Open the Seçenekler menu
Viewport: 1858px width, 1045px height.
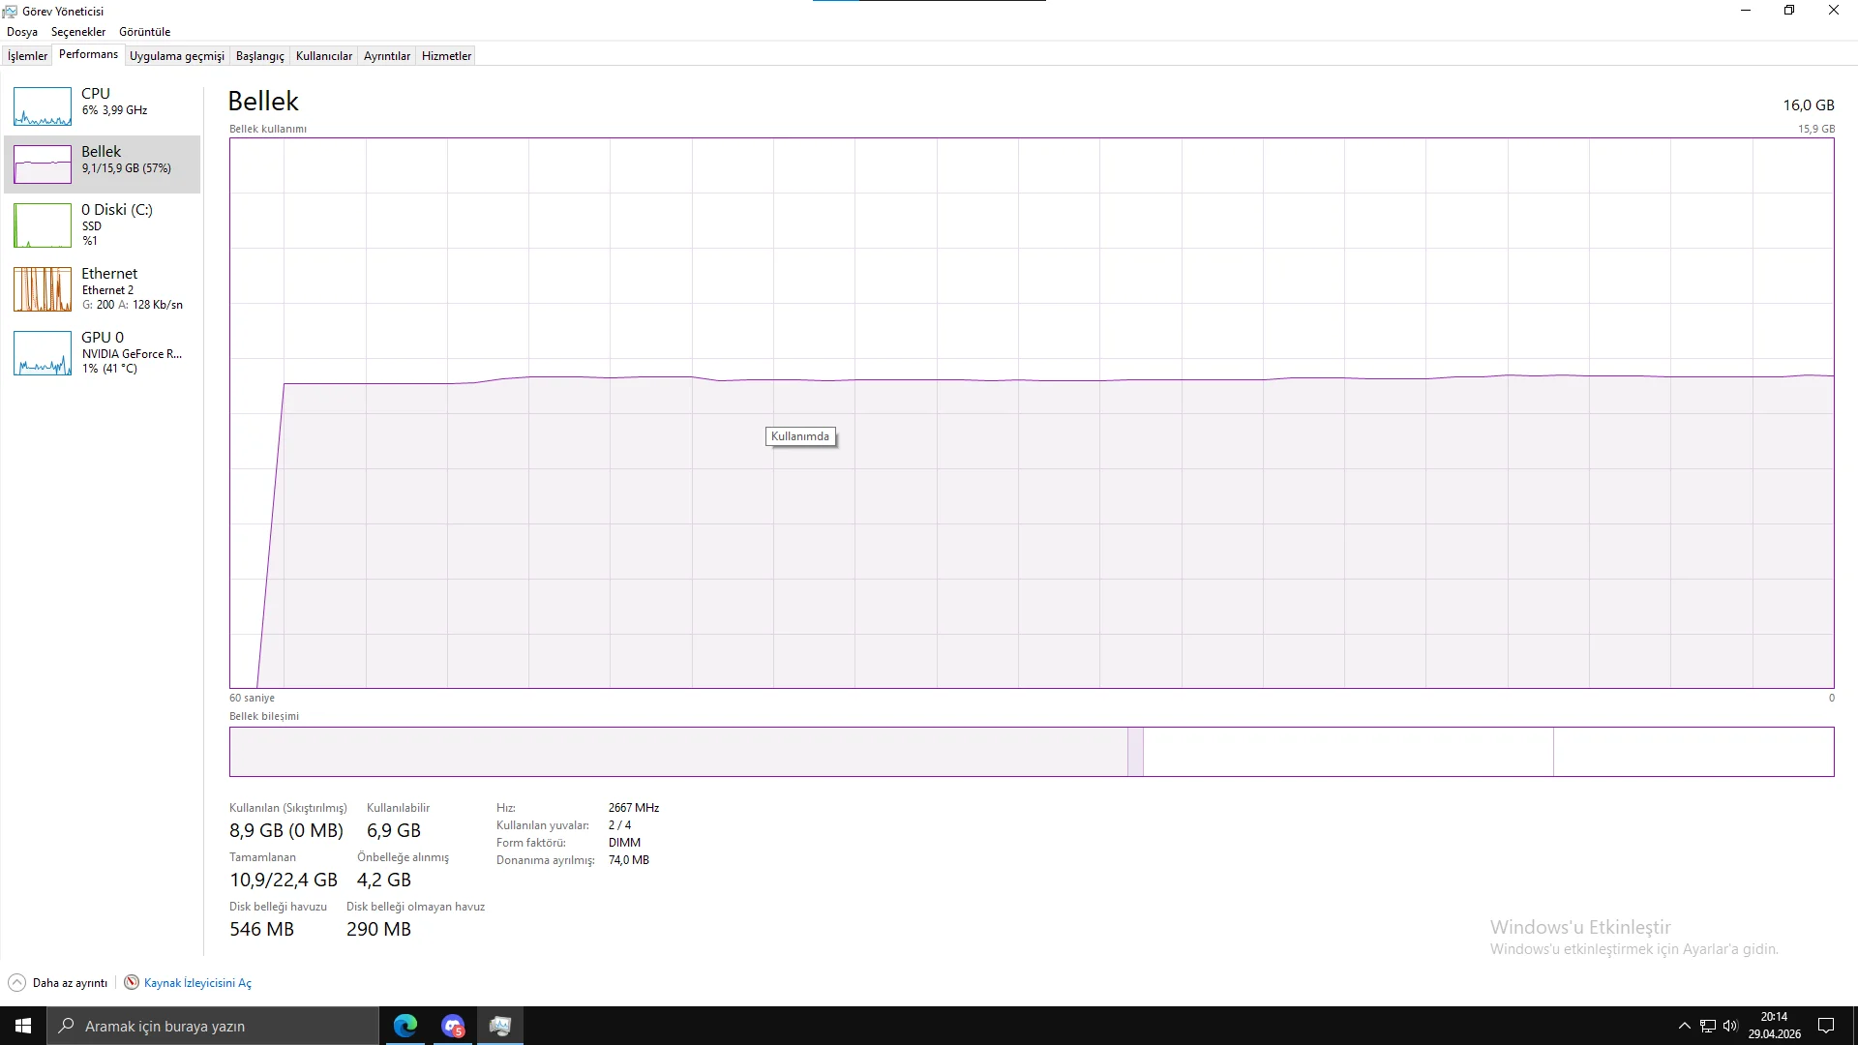click(78, 32)
